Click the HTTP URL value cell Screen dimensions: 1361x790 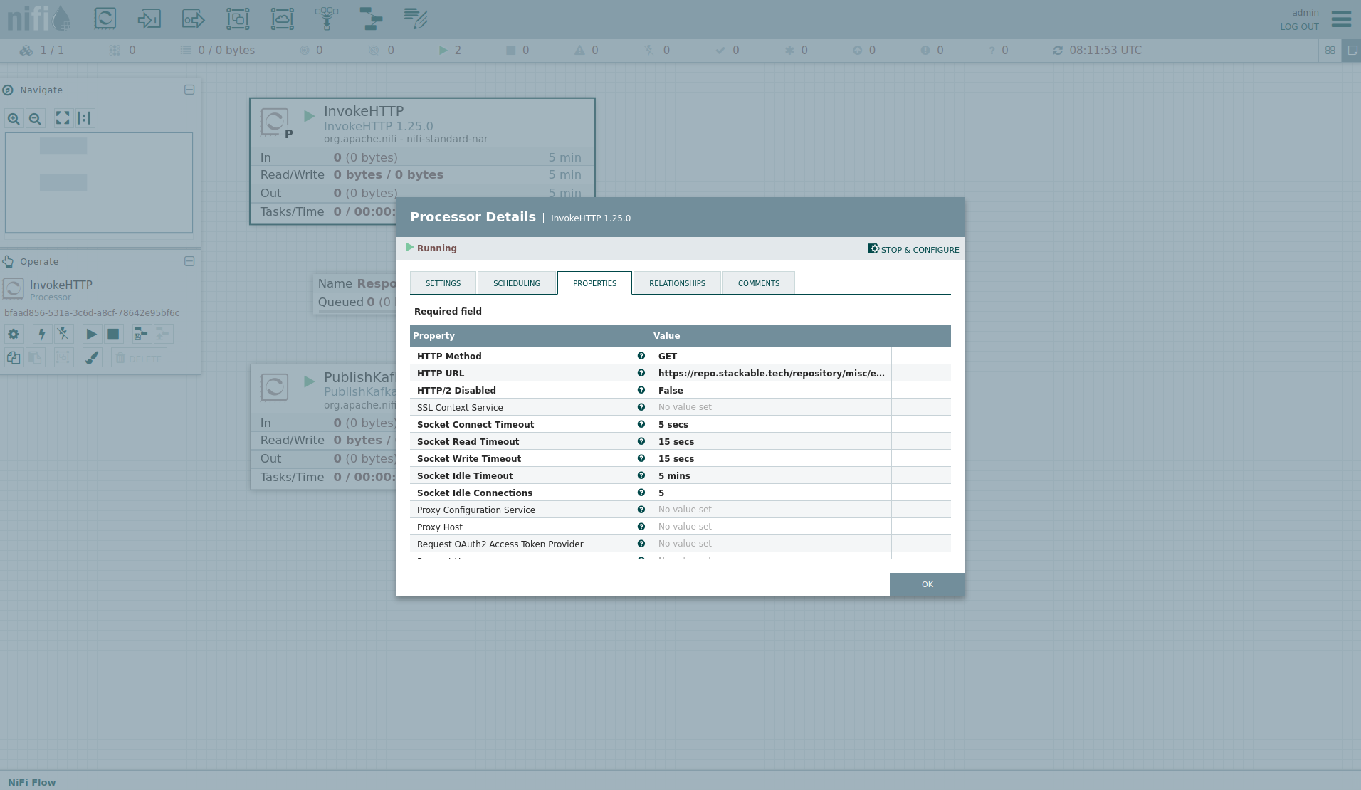pos(771,373)
